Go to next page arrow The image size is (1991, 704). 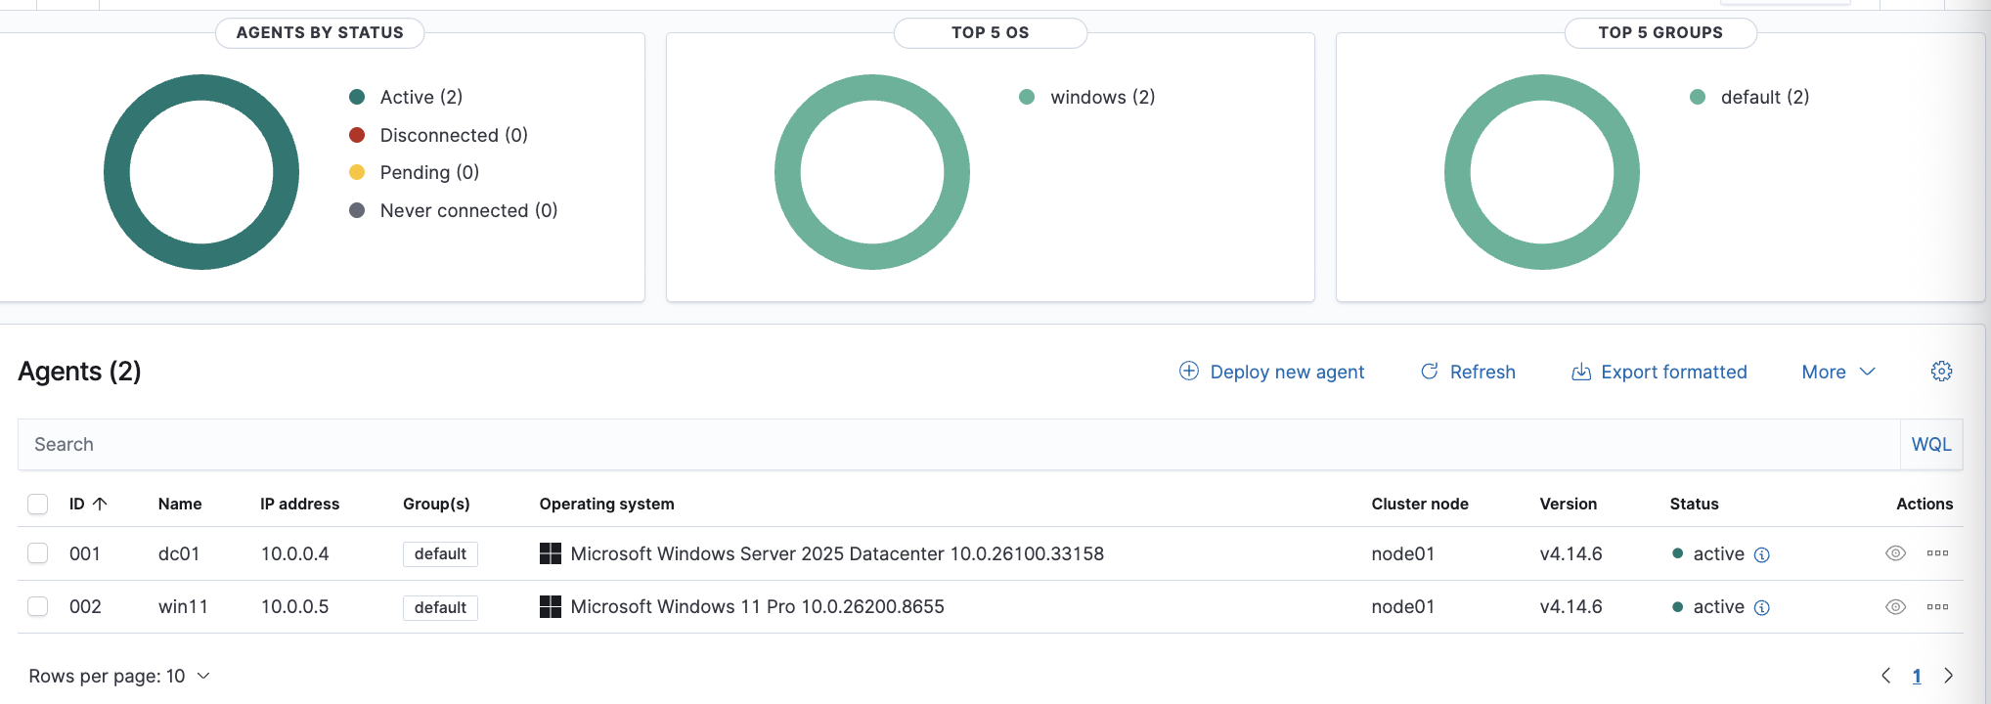1948,676
